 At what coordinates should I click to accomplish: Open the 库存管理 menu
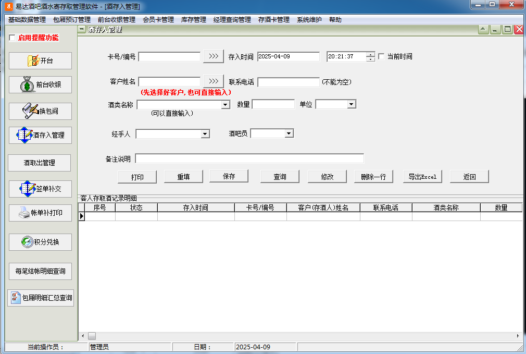194,20
